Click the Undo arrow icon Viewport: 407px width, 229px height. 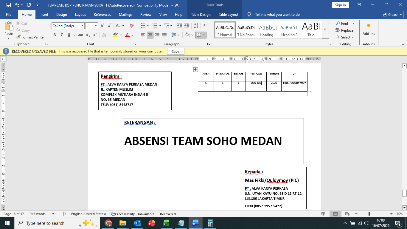click(x=17, y=5)
